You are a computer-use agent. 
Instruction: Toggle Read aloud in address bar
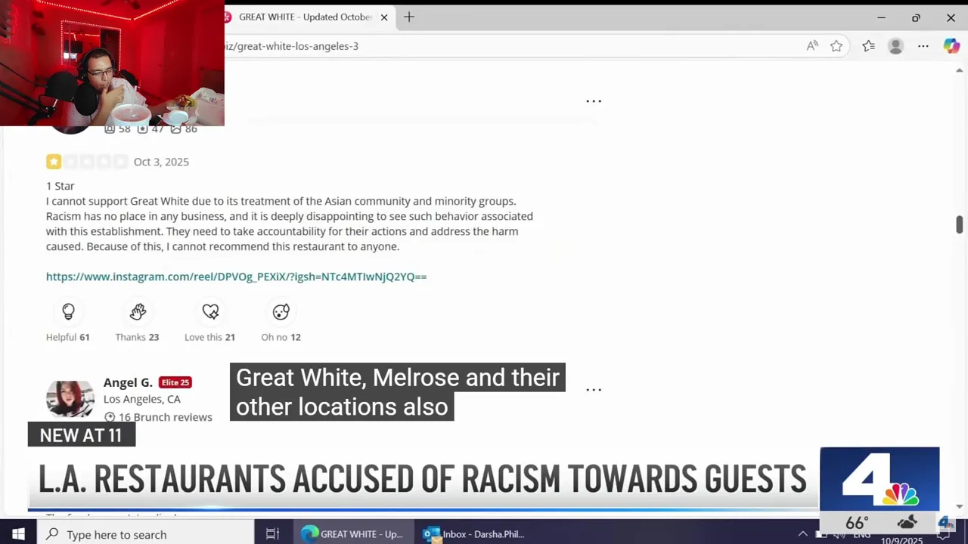coord(812,46)
